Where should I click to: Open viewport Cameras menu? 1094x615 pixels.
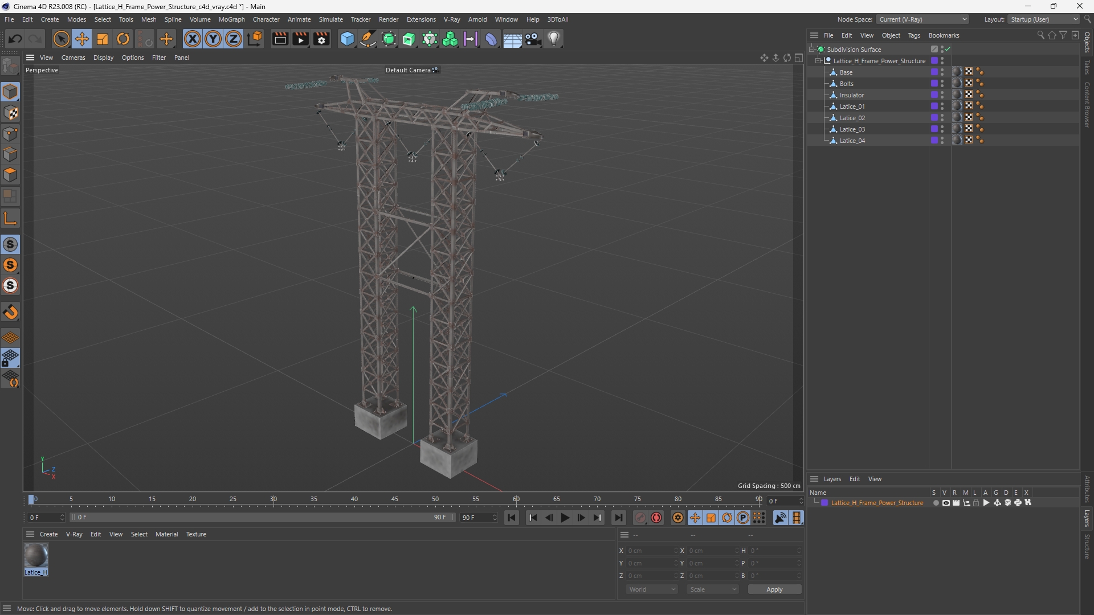tap(73, 58)
